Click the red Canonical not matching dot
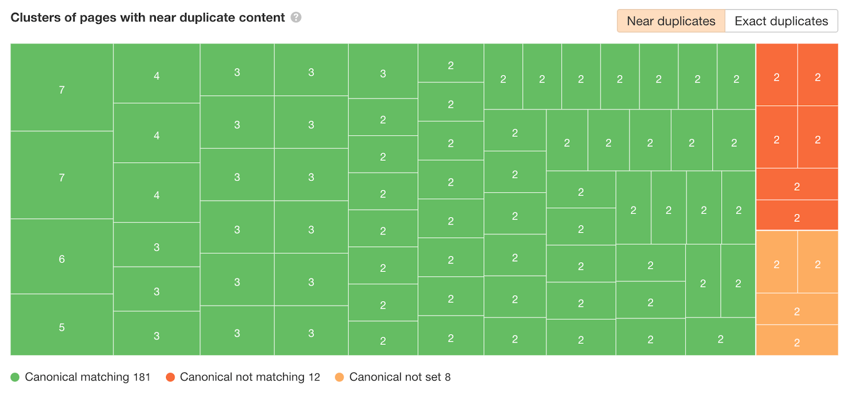 tap(170, 377)
